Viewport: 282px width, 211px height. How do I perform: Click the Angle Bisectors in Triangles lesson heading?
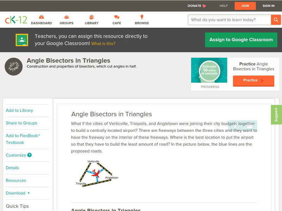(x=111, y=114)
